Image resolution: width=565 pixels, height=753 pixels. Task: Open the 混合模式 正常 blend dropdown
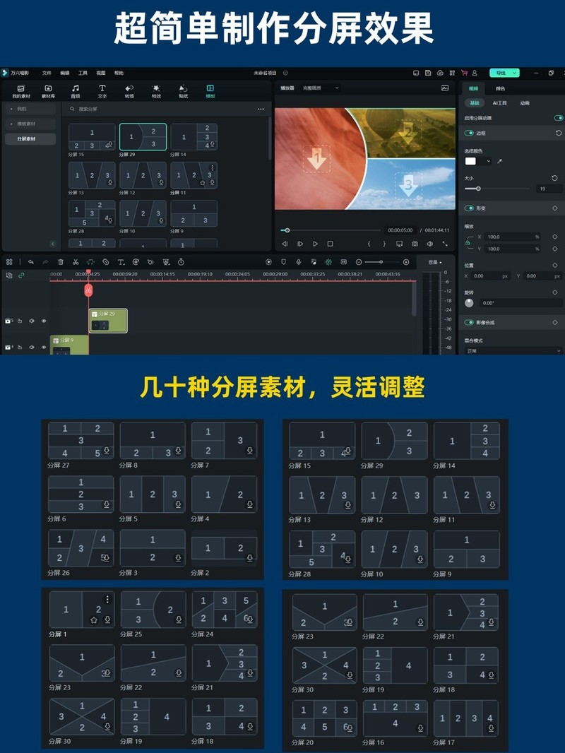[x=513, y=350]
